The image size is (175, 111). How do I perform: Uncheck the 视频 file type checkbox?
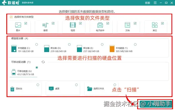click(80, 23)
